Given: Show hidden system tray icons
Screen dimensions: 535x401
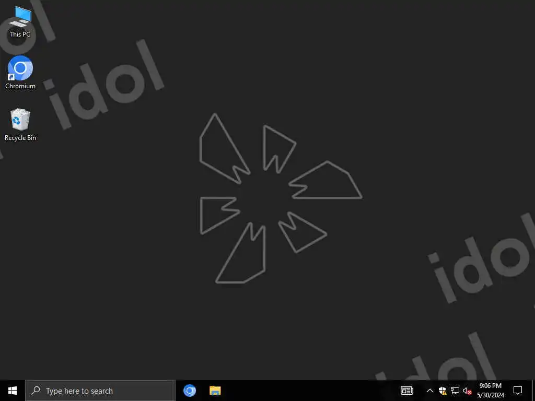Looking at the screenshot, I should (430, 391).
